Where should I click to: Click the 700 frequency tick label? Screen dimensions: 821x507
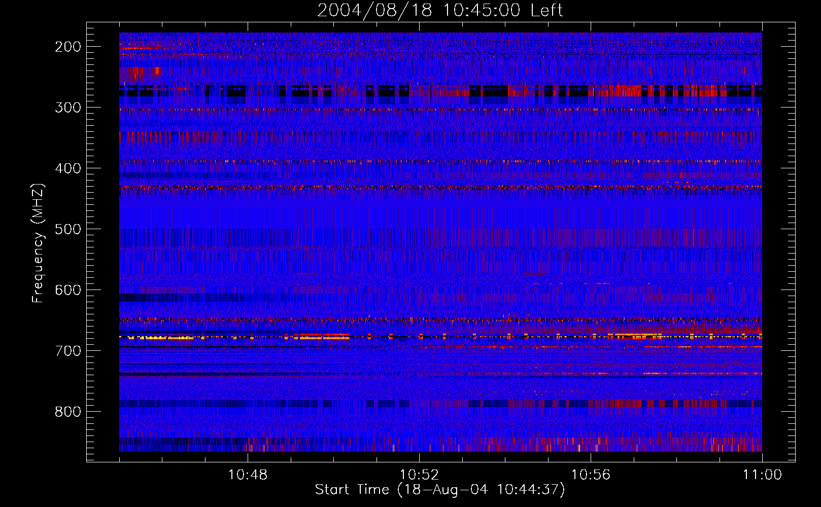click(x=68, y=351)
